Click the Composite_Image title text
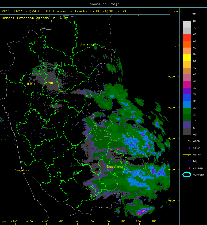The image size is (207, 225). (x=103, y=4)
